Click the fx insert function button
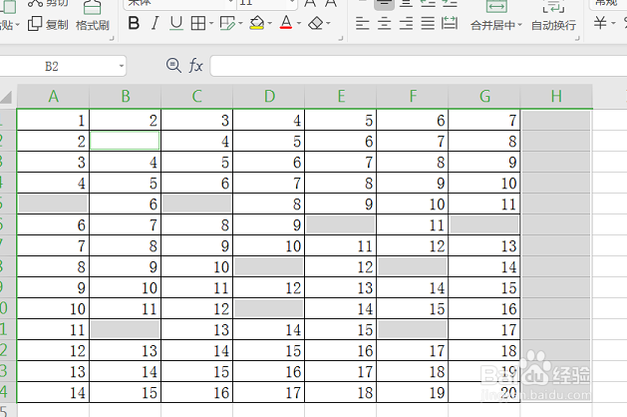 pos(195,65)
